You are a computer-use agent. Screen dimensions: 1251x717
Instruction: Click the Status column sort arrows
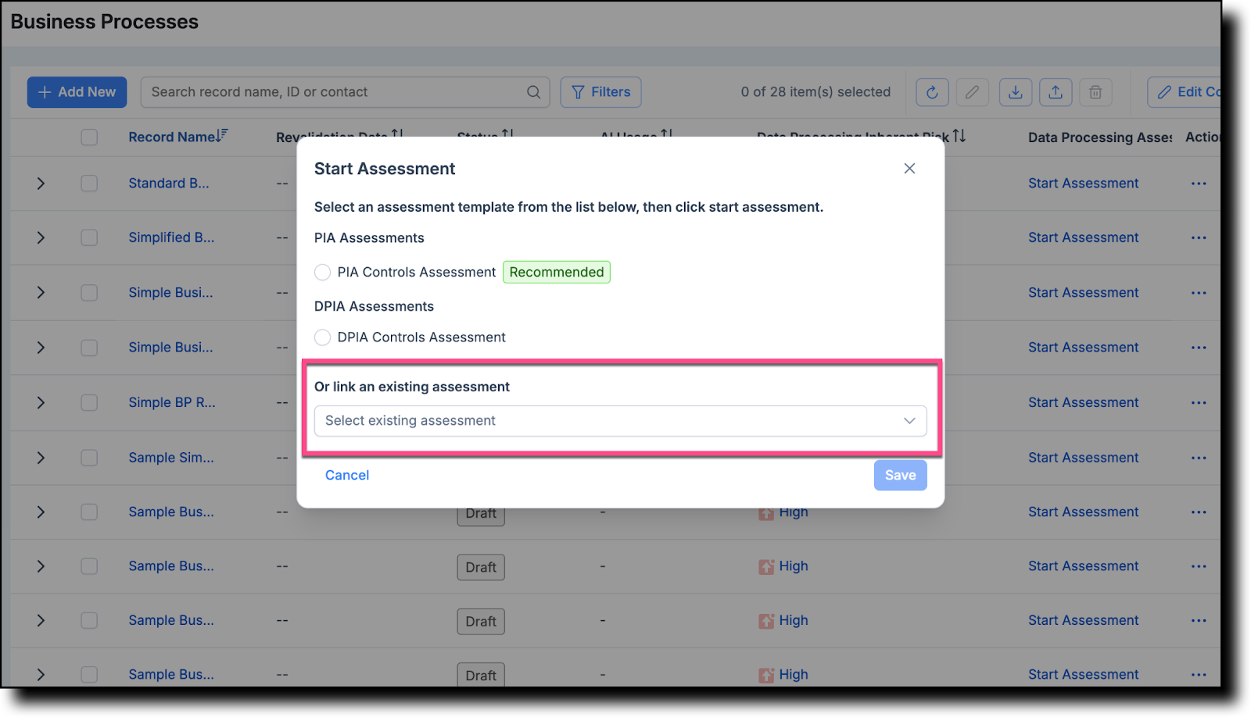tap(508, 134)
